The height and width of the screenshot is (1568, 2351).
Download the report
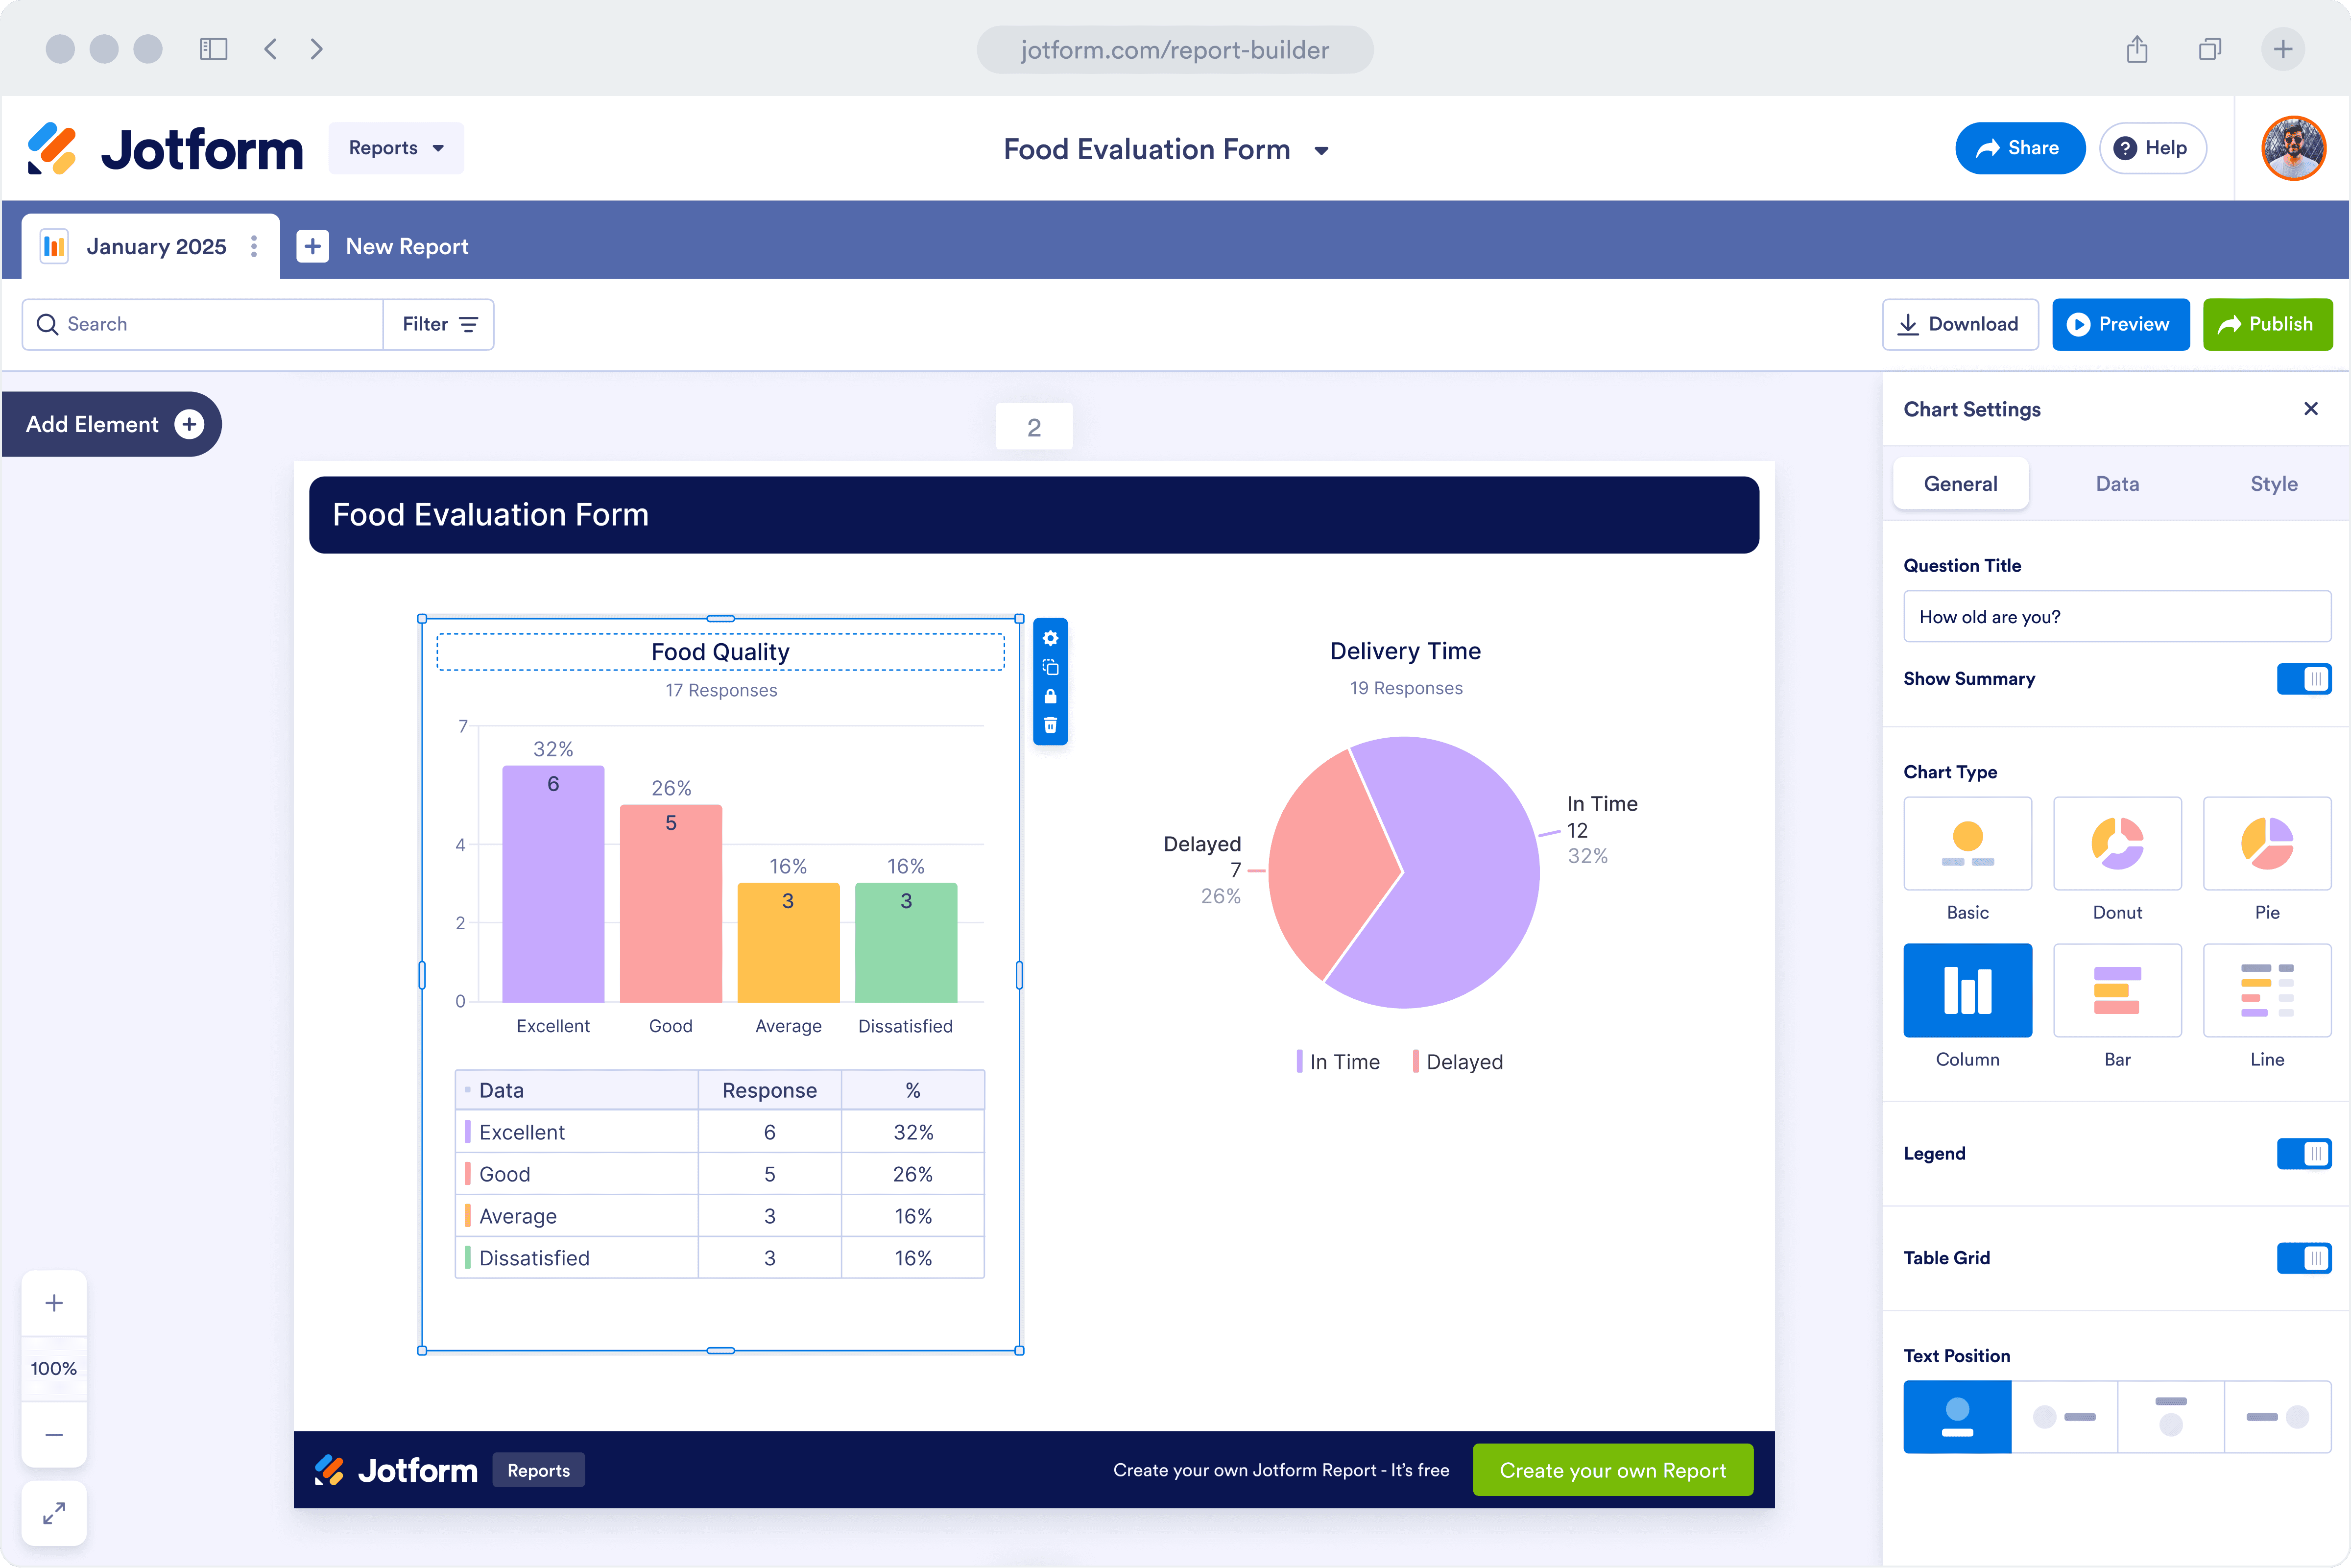[x=1959, y=324]
